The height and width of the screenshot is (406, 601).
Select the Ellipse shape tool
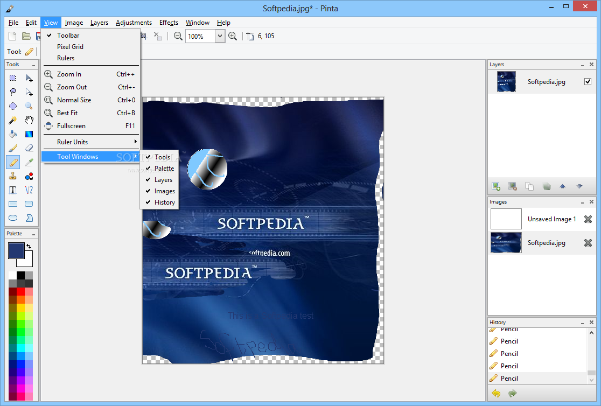click(x=12, y=218)
